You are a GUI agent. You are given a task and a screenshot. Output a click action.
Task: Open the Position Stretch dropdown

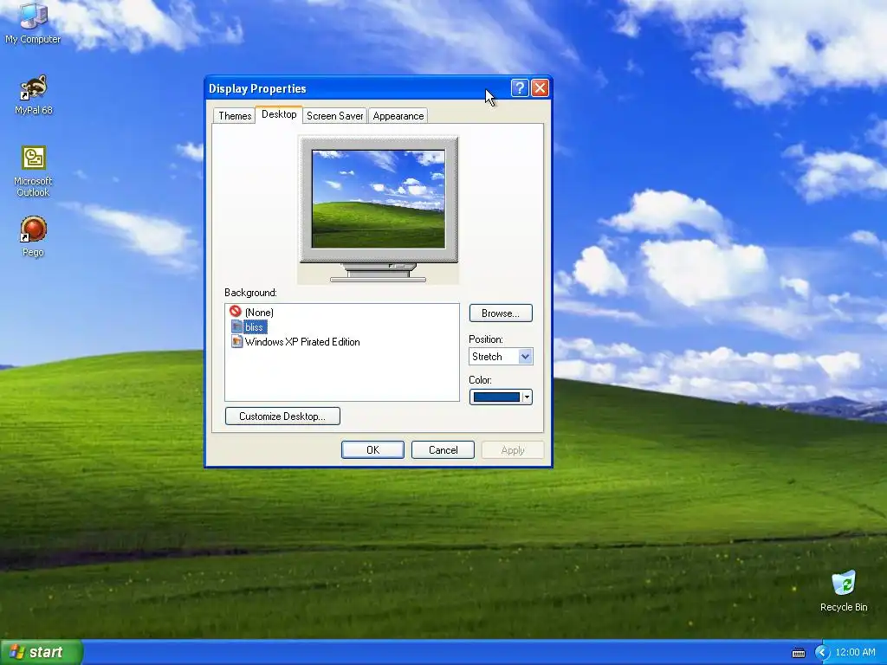(x=501, y=356)
